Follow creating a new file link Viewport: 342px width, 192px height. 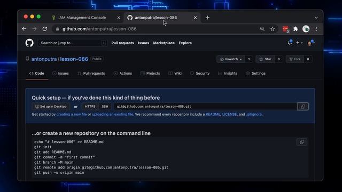pos(72,114)
